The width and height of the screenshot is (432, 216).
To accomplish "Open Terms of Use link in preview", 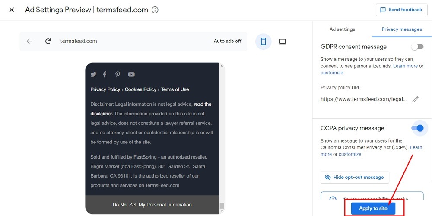I will coord(175,89).
